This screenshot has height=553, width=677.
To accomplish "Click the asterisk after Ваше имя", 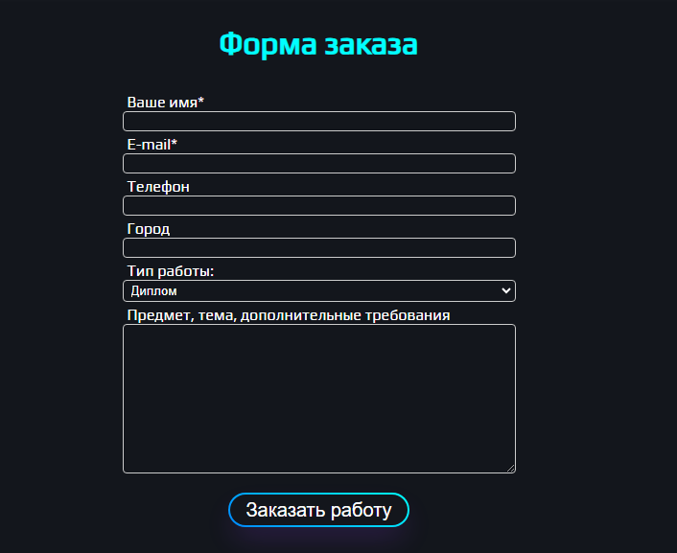I will [x=201, y=101].
